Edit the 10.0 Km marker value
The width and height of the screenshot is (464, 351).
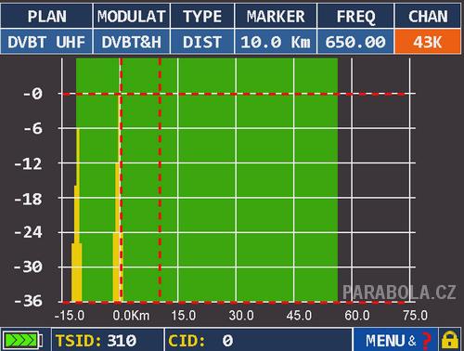click(x=276, y=42)
